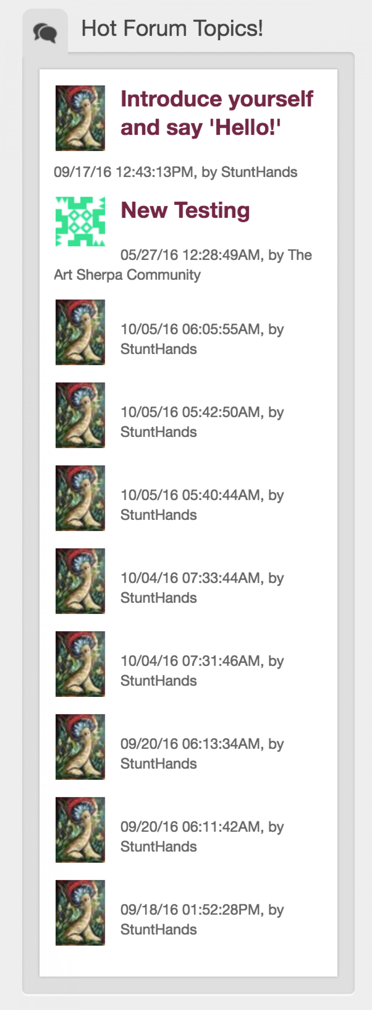Click the 10/05/16 06:05:55AM post entry
The width and height of the screenshot is (372, 1010).
tap(202, 339)
